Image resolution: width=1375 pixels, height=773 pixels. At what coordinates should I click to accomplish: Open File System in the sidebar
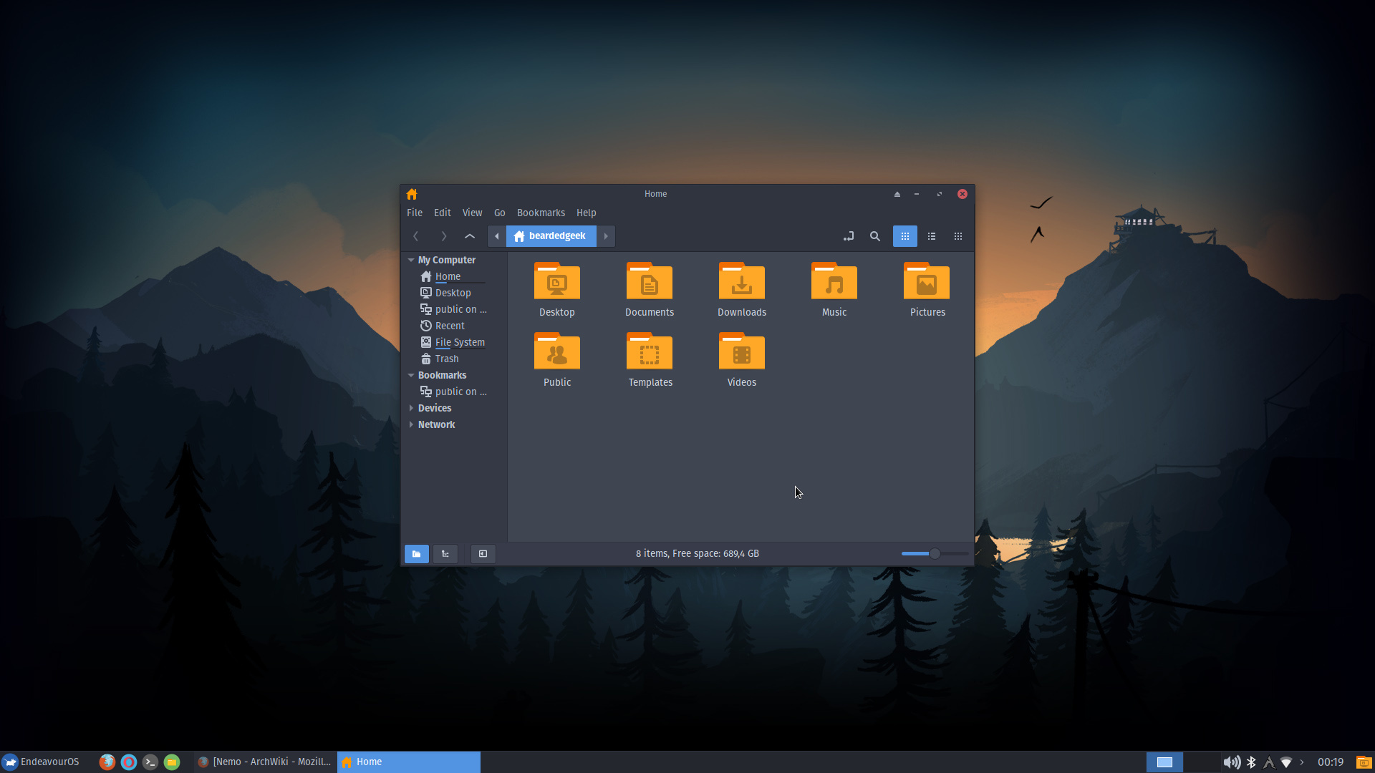coord(460,342)
